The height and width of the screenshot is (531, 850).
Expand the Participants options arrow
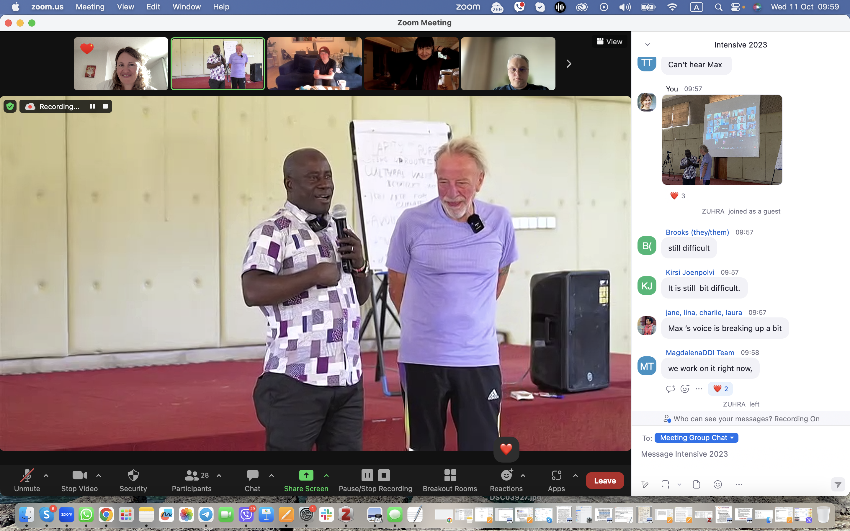coord(219,476)
